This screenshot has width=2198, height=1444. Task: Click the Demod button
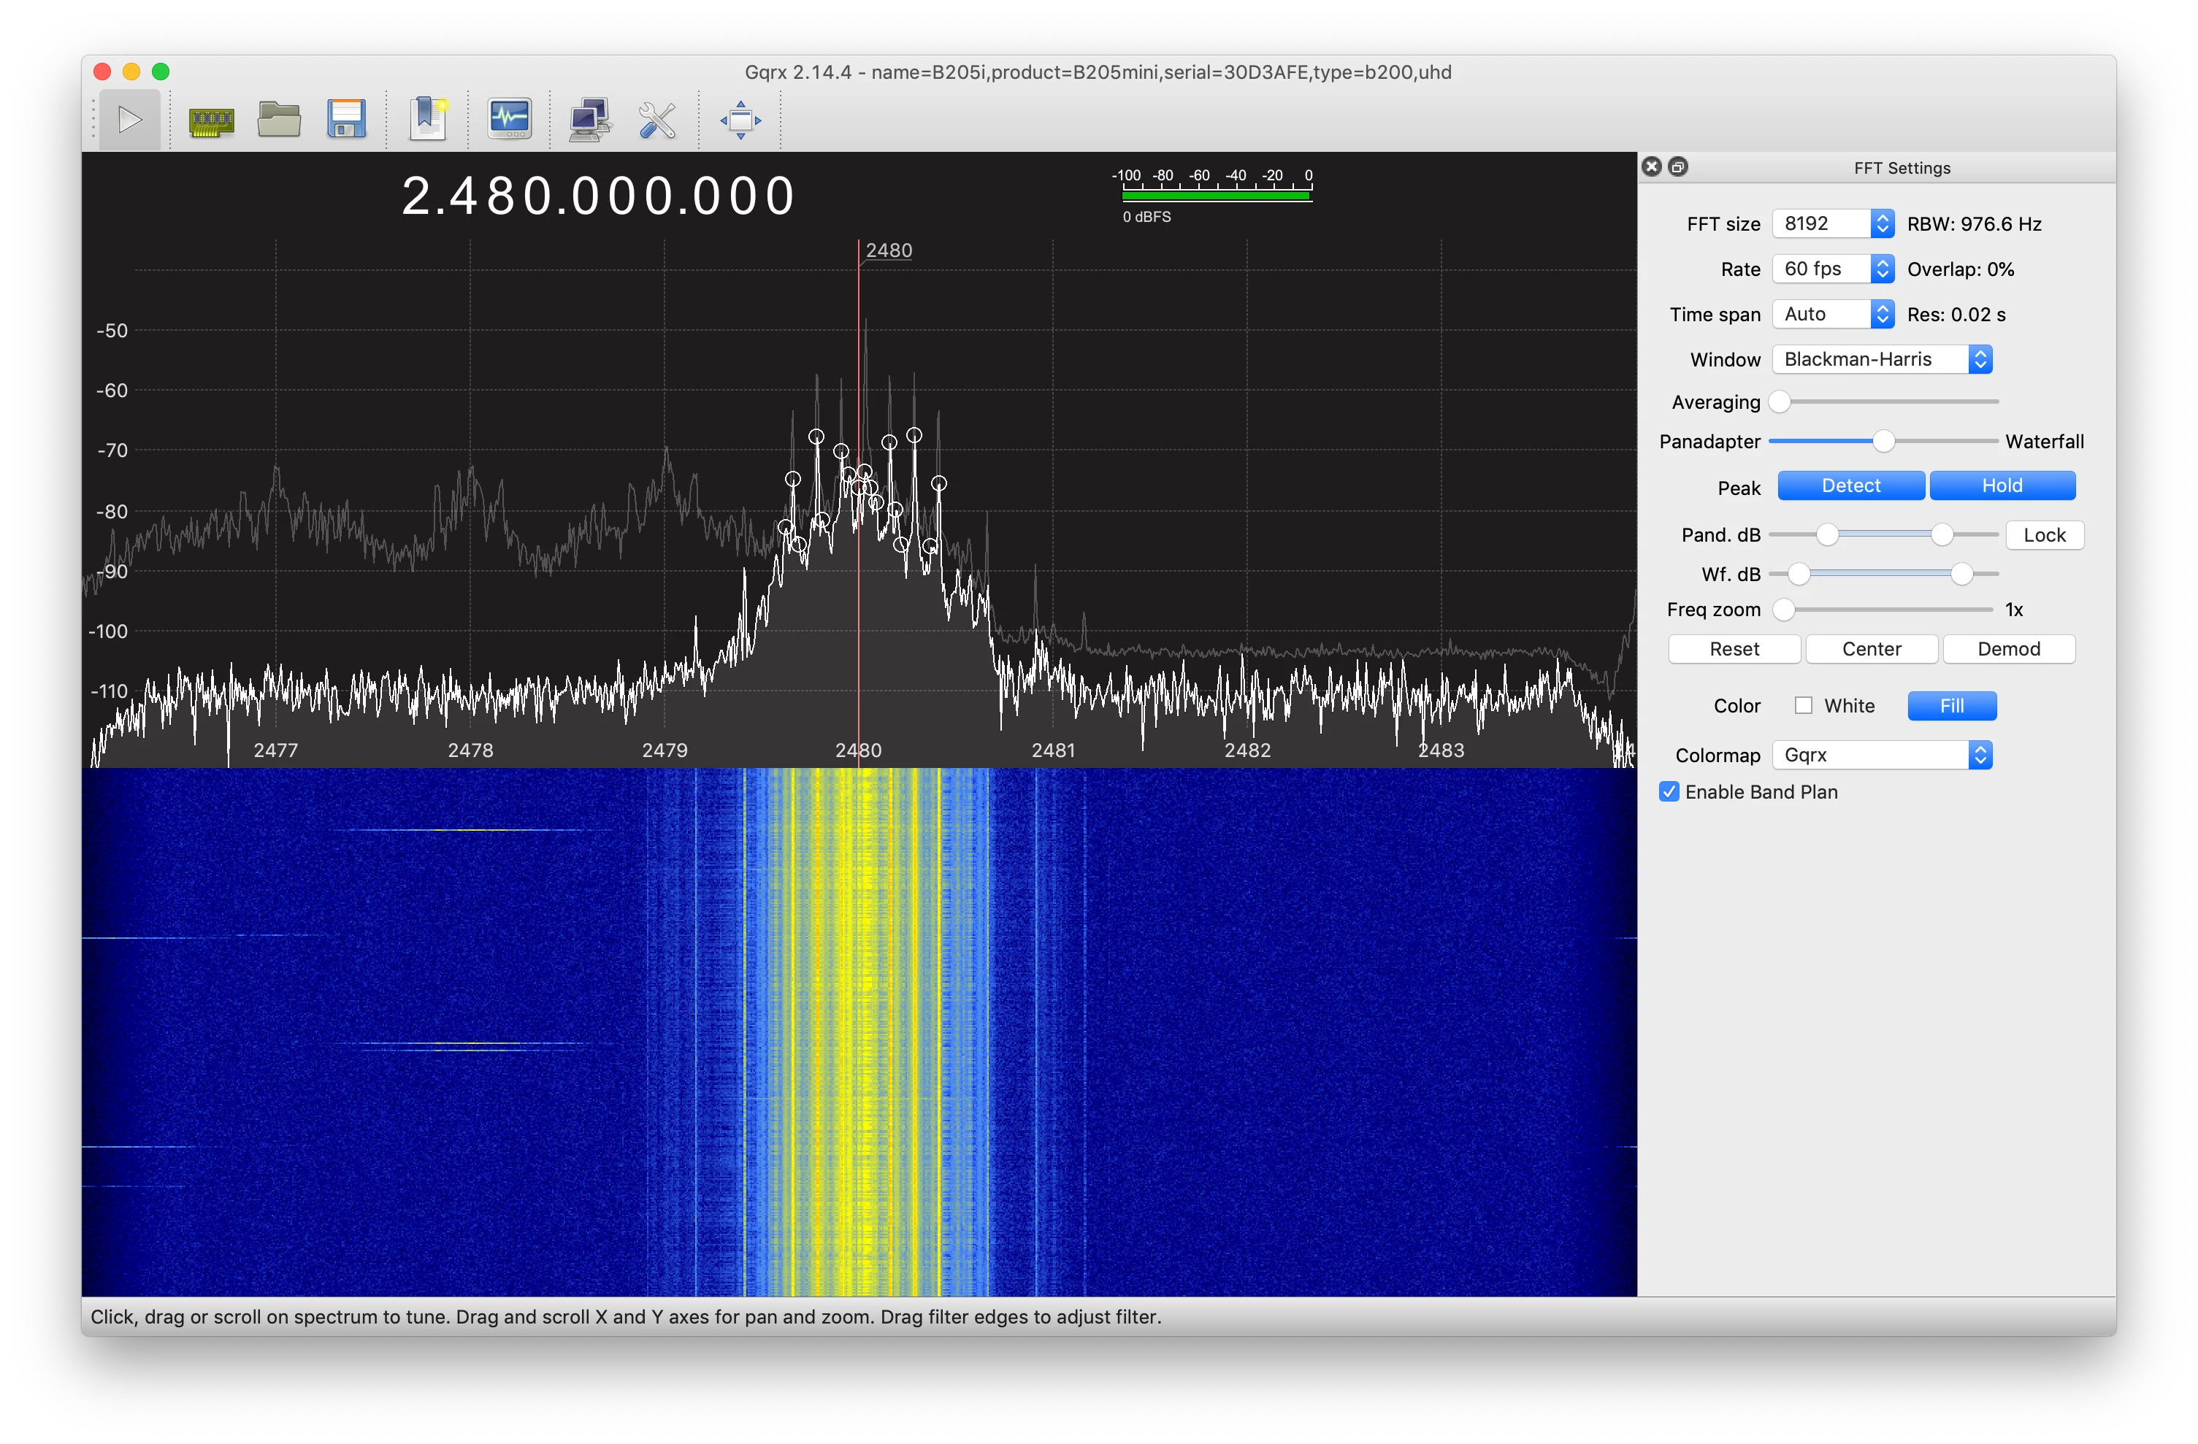[x=2009, y=648]
